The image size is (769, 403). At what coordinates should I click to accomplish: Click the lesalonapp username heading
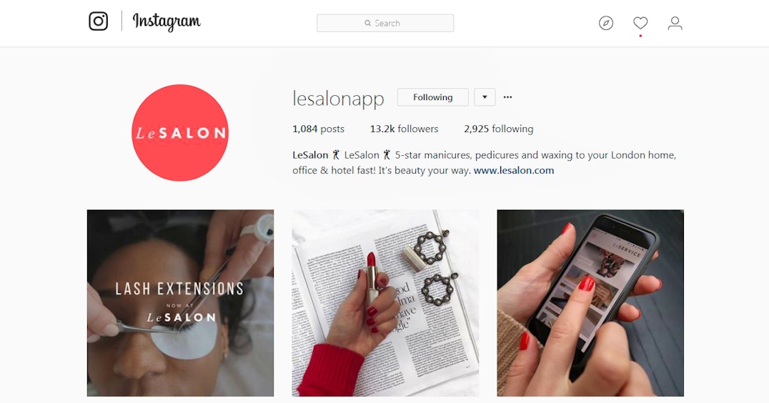(338, 98)
